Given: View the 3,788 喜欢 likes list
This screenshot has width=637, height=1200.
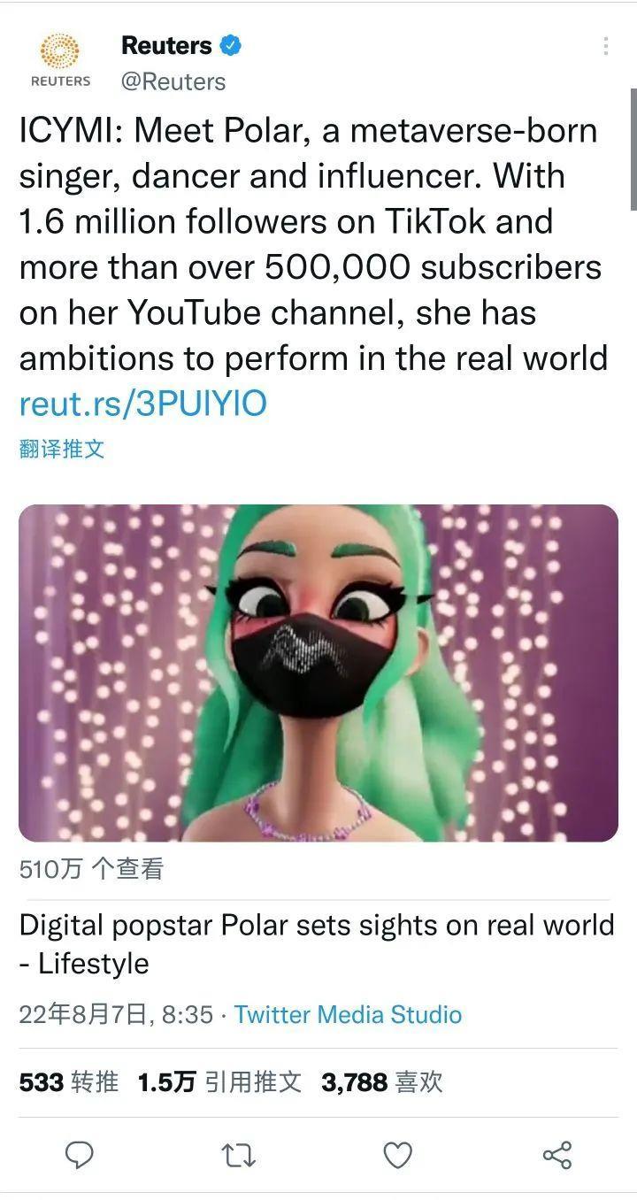Looking at the screenshot, I should coord(382,1081).
